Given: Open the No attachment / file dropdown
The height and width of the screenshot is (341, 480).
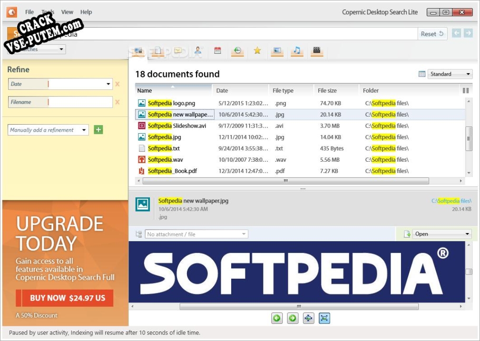Looking at the screenshot, I should (x=196, y=234).
